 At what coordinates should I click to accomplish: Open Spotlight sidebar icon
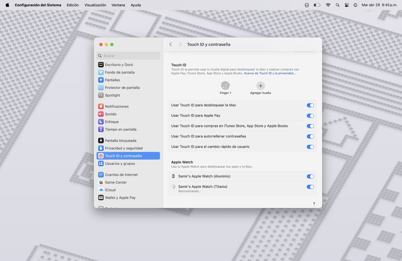coord(101,95)
